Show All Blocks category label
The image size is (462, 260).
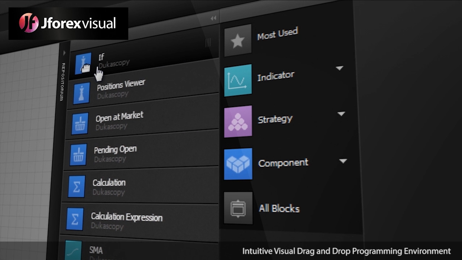(x=279, y=209)
